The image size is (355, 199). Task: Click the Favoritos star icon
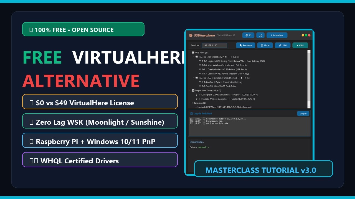(x=193, y=103)
